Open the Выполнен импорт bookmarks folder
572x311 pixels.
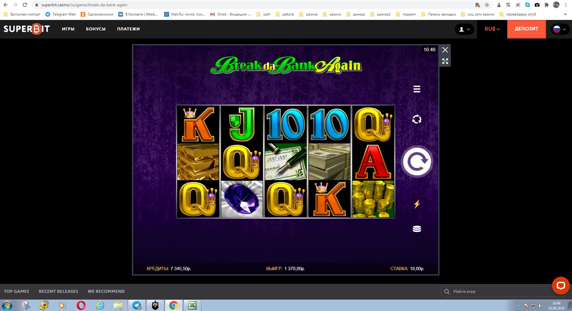[22, 14]
